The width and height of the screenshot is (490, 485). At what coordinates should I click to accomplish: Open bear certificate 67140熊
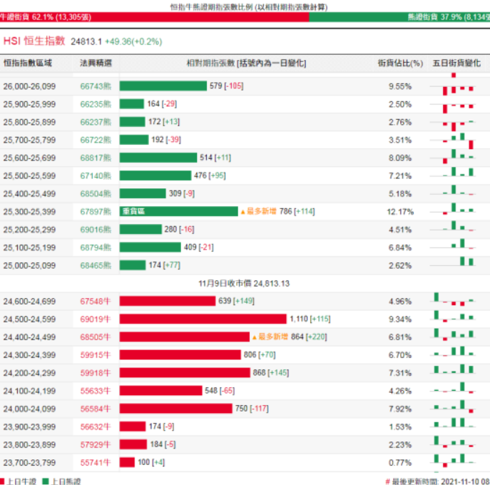click(x=96, y=176)
